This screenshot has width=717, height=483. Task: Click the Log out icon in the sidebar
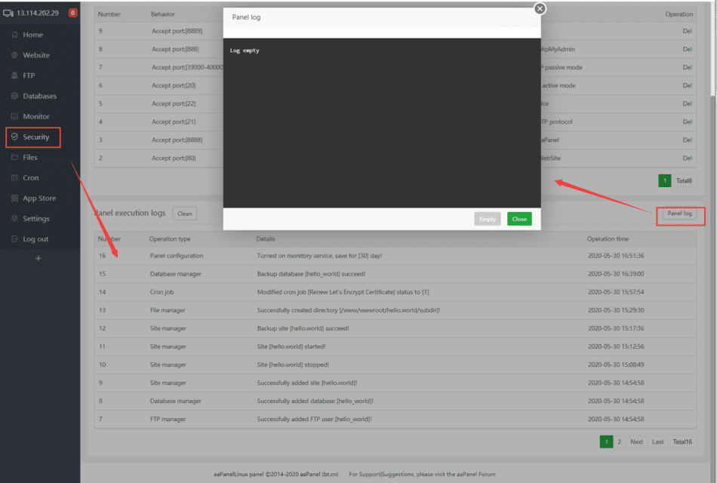(x=13, y=238)
